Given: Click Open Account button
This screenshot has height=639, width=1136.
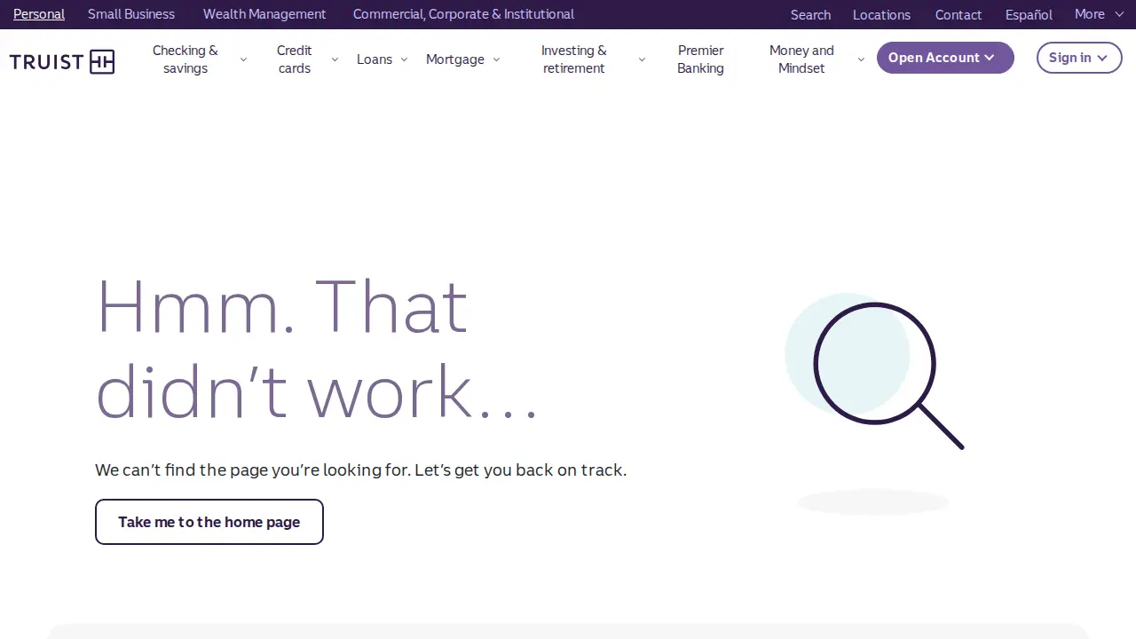Looking at the screenshot, I should [945, 58].
